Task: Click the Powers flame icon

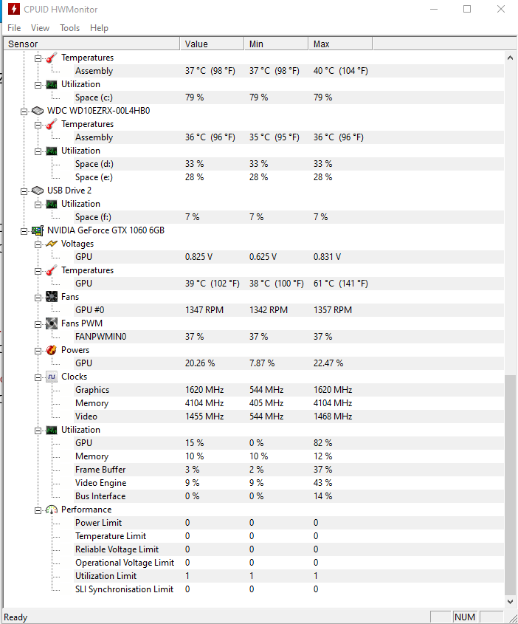Action: [52, 350]
